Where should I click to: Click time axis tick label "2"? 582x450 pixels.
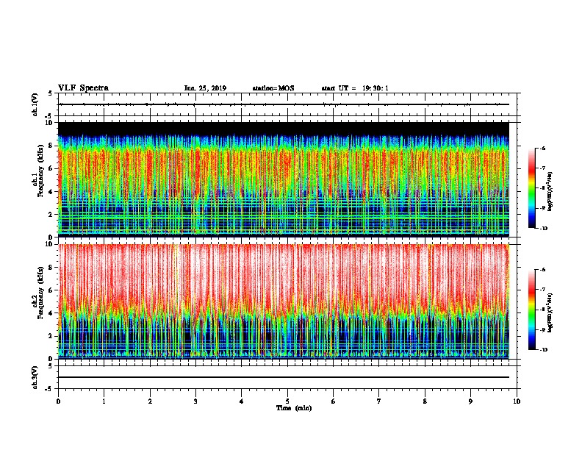click(x=150, y=401)
